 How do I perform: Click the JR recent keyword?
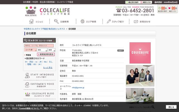(40, 62)
